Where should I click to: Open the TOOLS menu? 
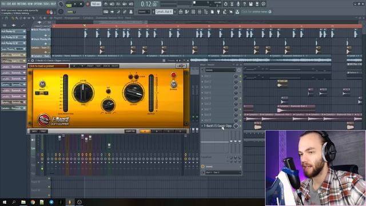47,4
